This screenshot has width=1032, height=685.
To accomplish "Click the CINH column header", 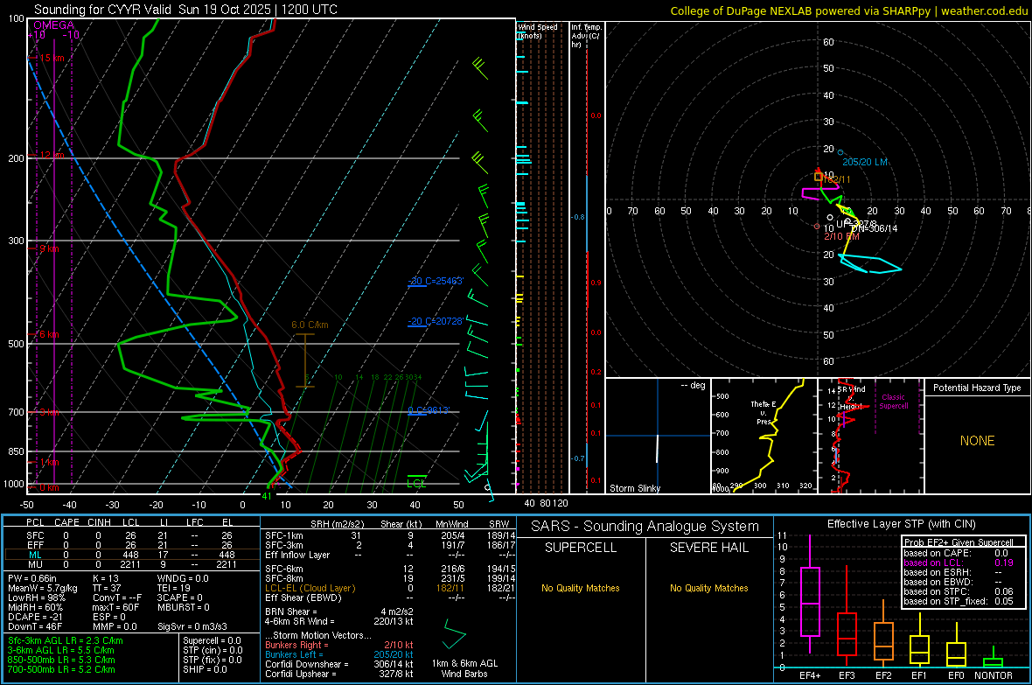I will [x=100, y=522].
